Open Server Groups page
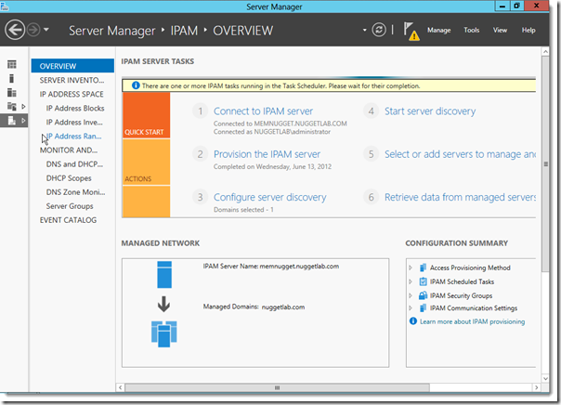Image resolution: width=561 pixels, height=405 pixels. [x=70, y=206]
